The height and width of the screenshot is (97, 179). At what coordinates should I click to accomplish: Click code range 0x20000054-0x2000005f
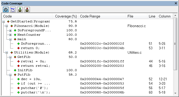coord(102,88)
